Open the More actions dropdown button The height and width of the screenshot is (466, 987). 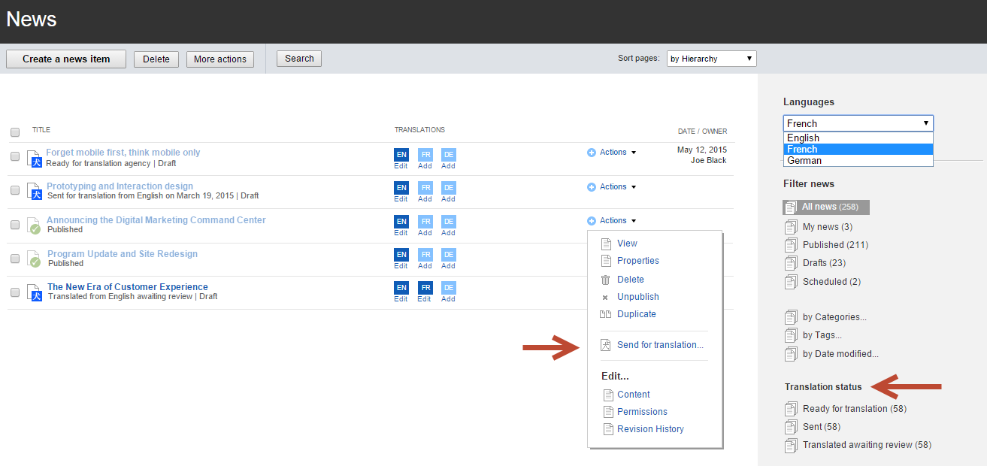click(x=220, y=59)
